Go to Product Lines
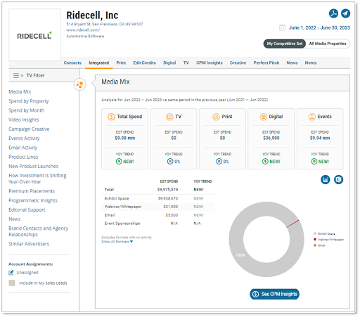This screenshot has width=360, height=317. [23, 157]
